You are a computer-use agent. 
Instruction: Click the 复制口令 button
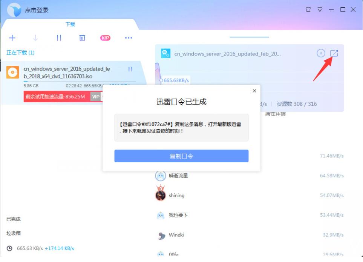[181, 156]
